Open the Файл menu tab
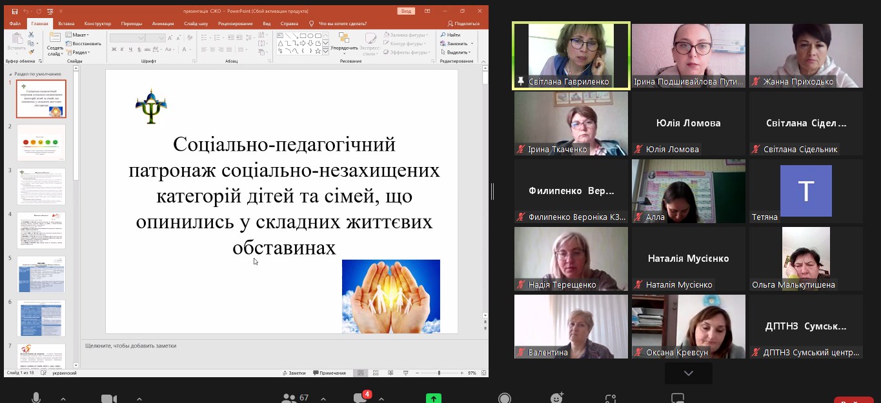 (x=15, y=24)
